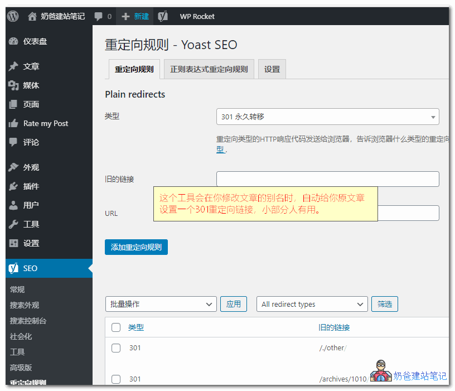The image size is (455, 391).
Task: Open WP Rocket from the admin bar
Action: click(x=196, y=16)
